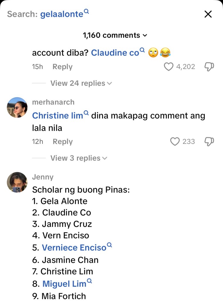Tap the search icon beside gelaalonte
The width and height of the screenshot is (223, 301).
click(x=86, y=11)
